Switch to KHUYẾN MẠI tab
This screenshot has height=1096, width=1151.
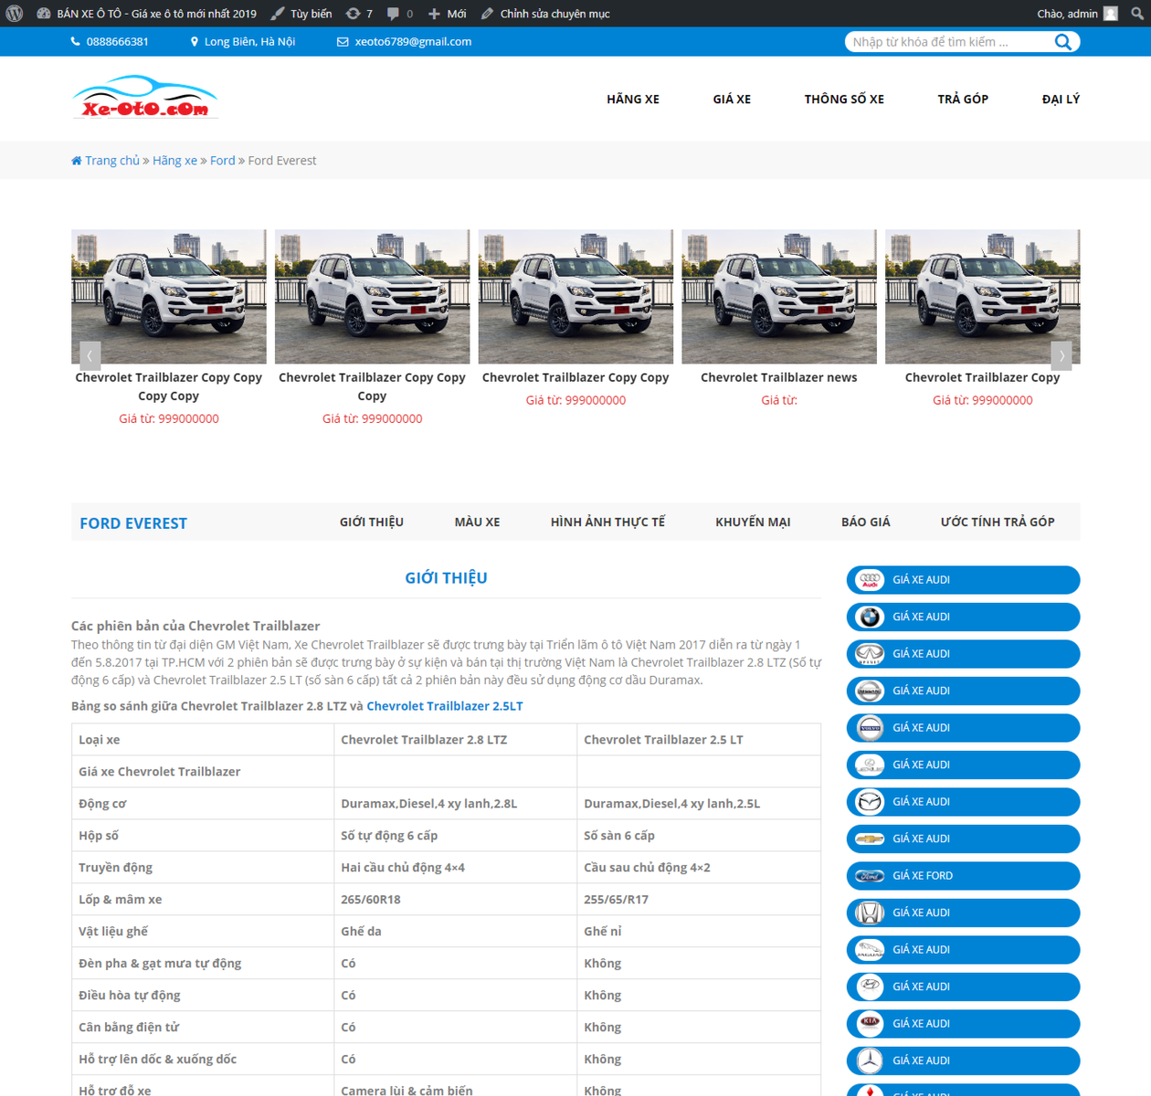[x=753, y=522]
